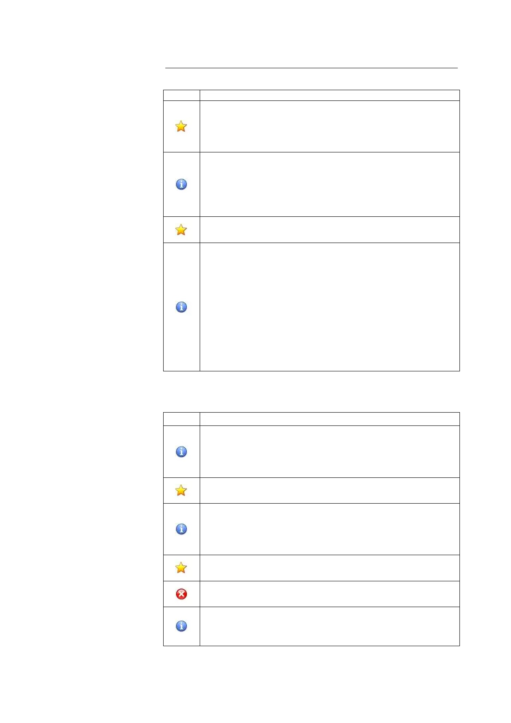Click the first info icon in the lower table
511x723 pixels.
[x=181, y=452]
